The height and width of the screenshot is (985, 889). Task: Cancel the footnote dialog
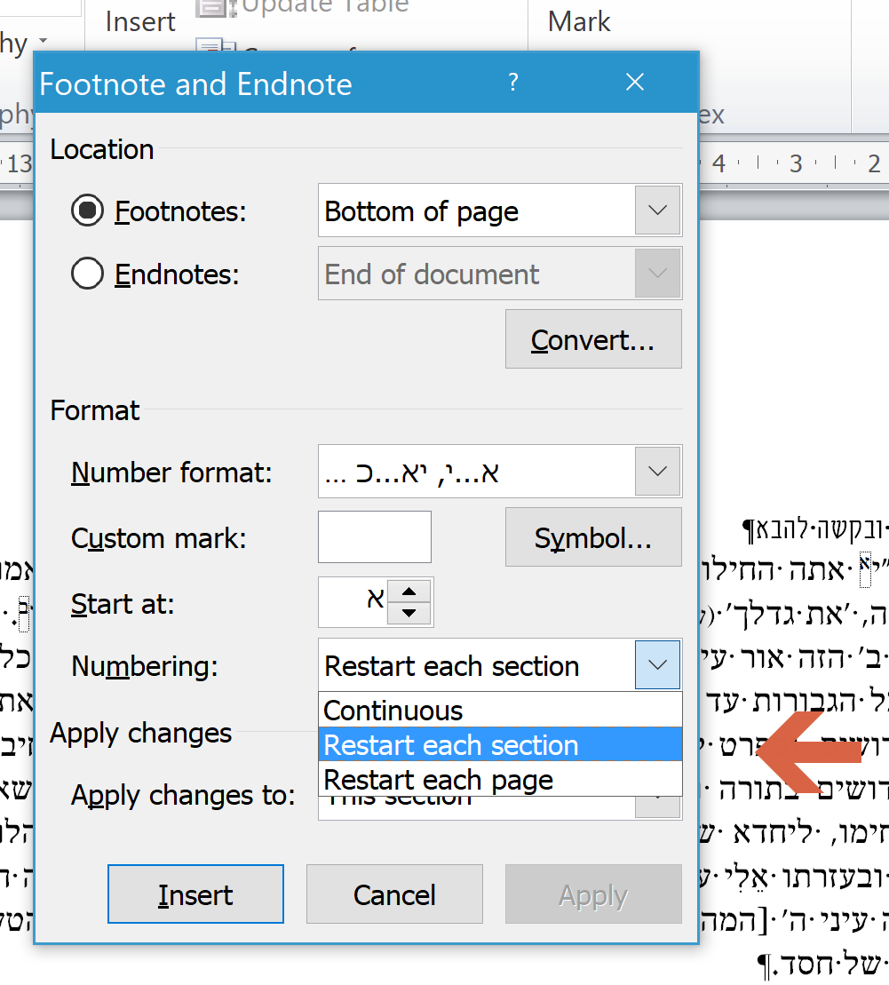click(394, 894)
